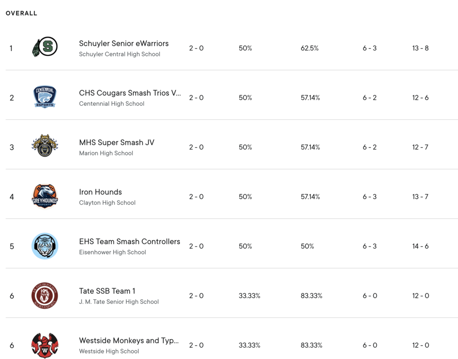Click the Clayton High School subtitle

(107, 203)
